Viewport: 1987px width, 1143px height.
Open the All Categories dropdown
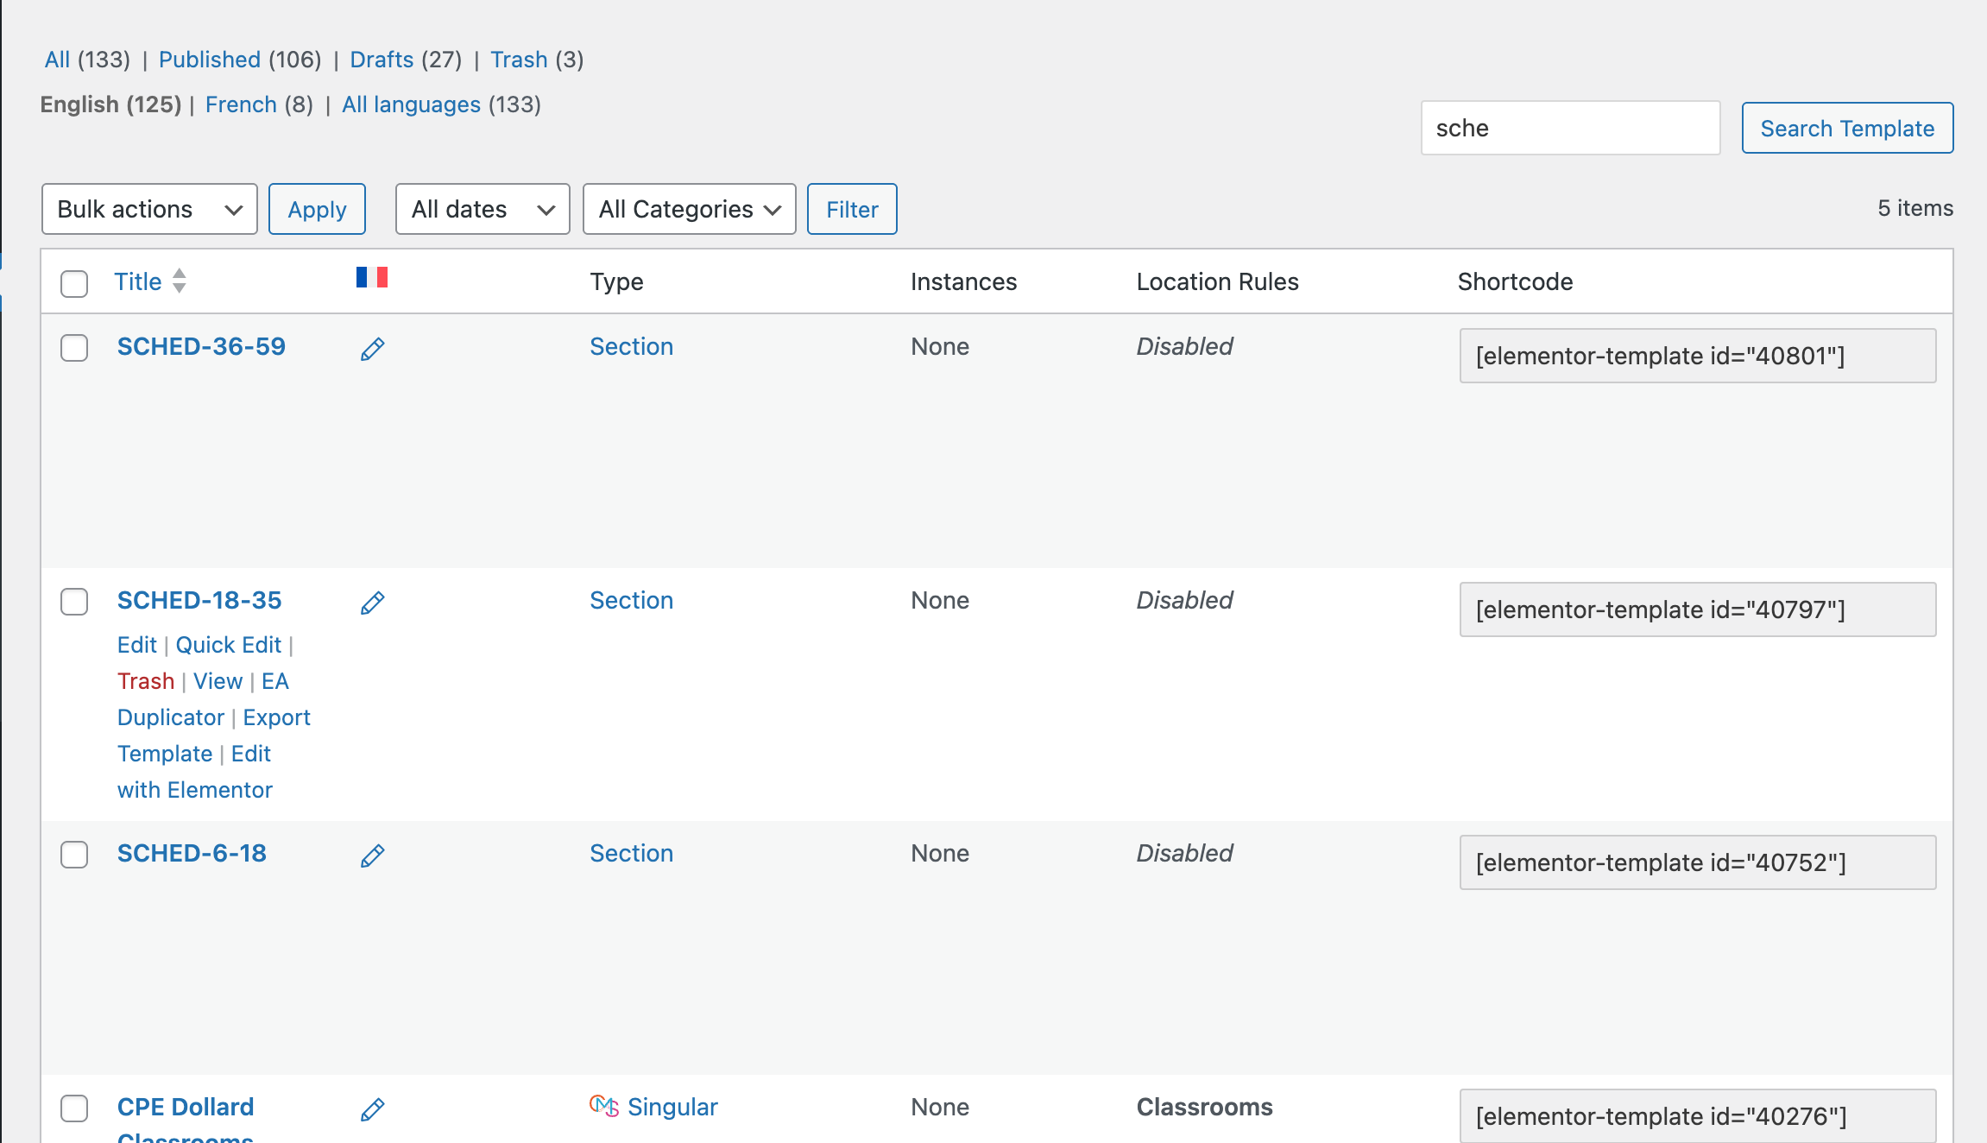[689, 209]
